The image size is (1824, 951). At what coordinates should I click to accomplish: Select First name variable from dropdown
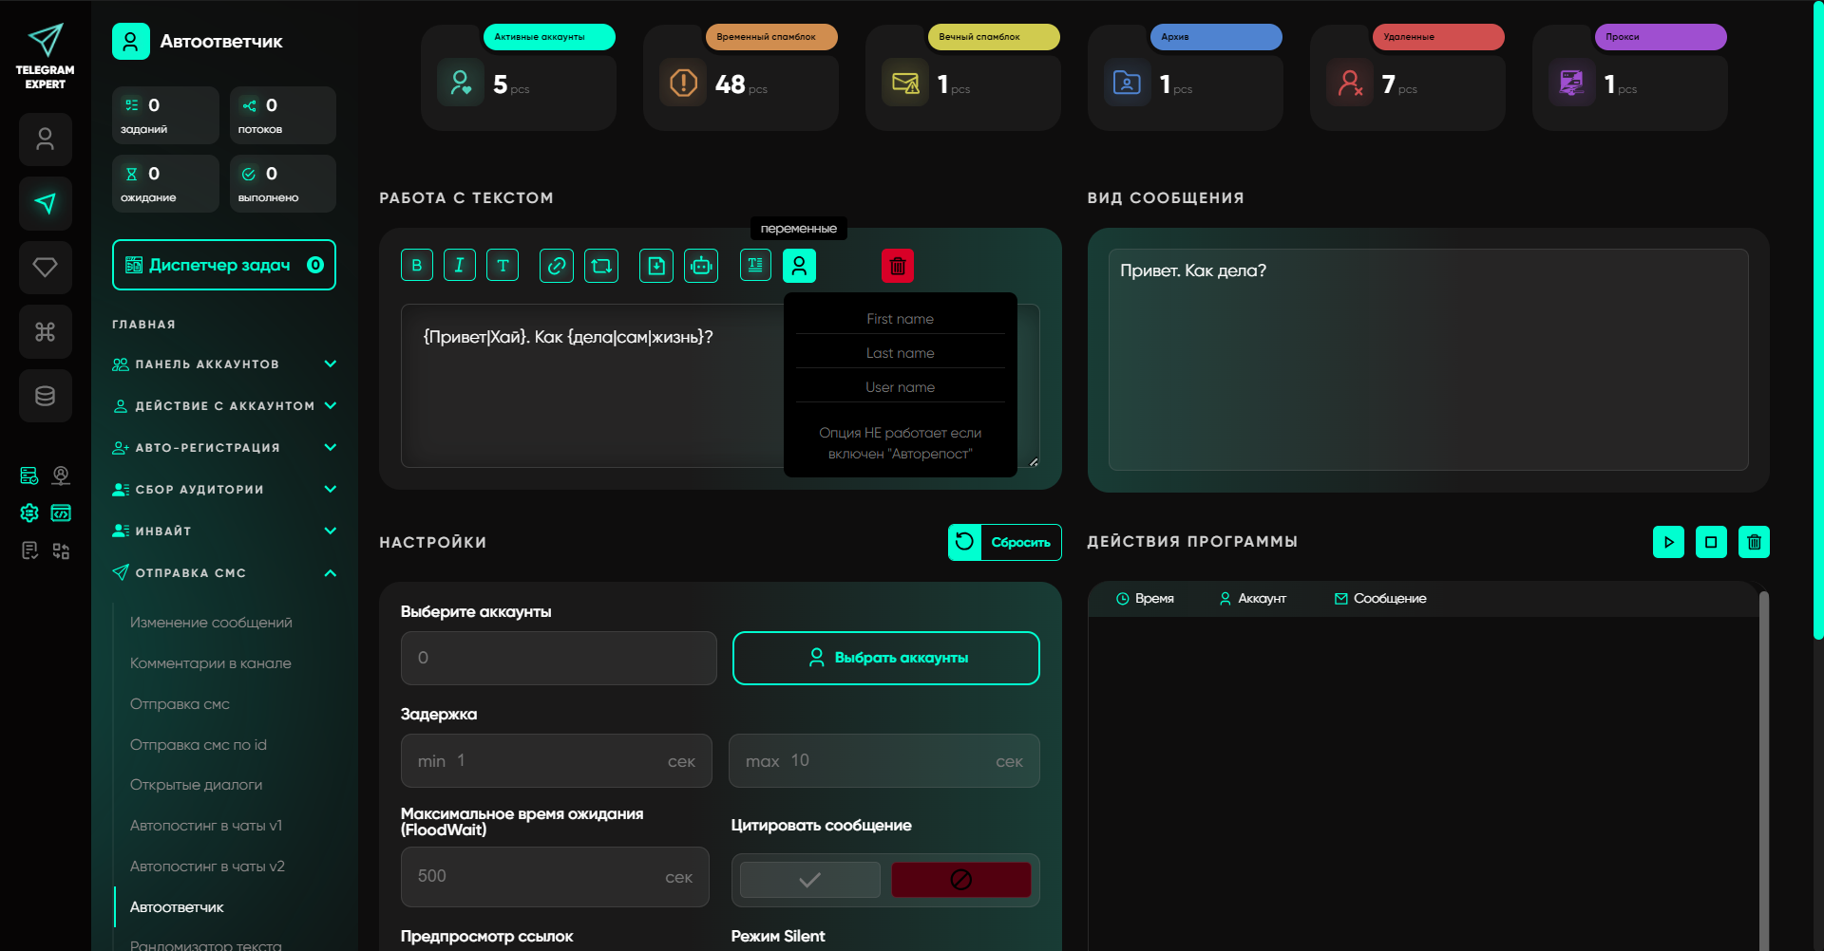point(900,319)
